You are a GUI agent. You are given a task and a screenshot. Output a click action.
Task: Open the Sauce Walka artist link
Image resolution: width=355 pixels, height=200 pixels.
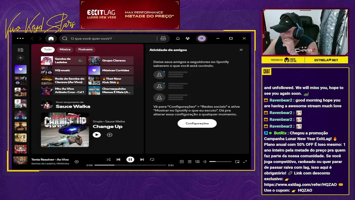(73, 106)
